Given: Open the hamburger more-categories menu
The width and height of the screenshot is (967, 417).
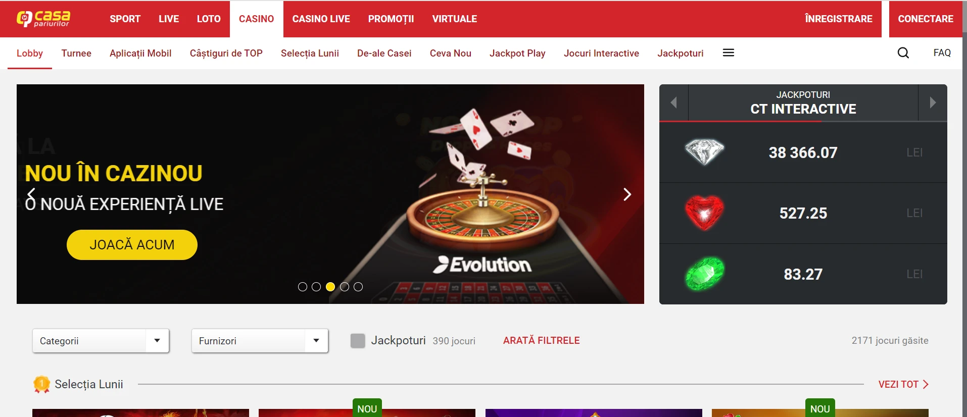Looking at the screenshot, I should (729, 53).
